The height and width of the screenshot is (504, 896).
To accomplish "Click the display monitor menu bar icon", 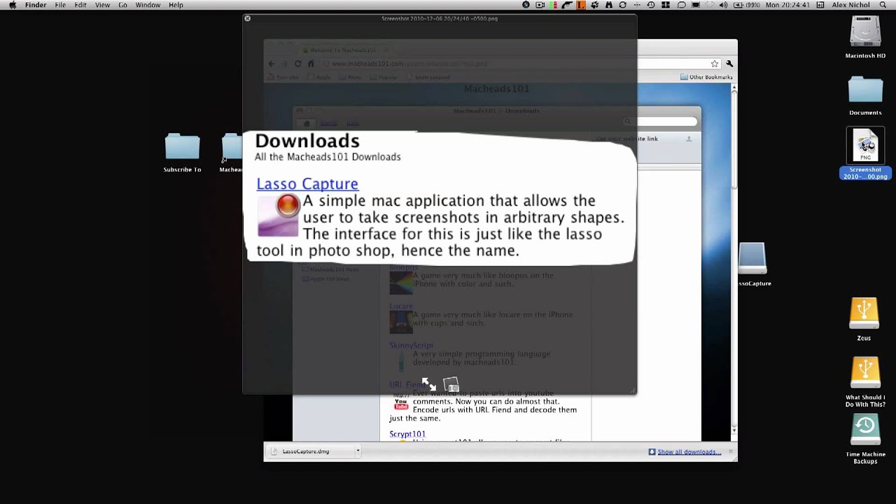I will pyautogui.click(x=695, y=5).
